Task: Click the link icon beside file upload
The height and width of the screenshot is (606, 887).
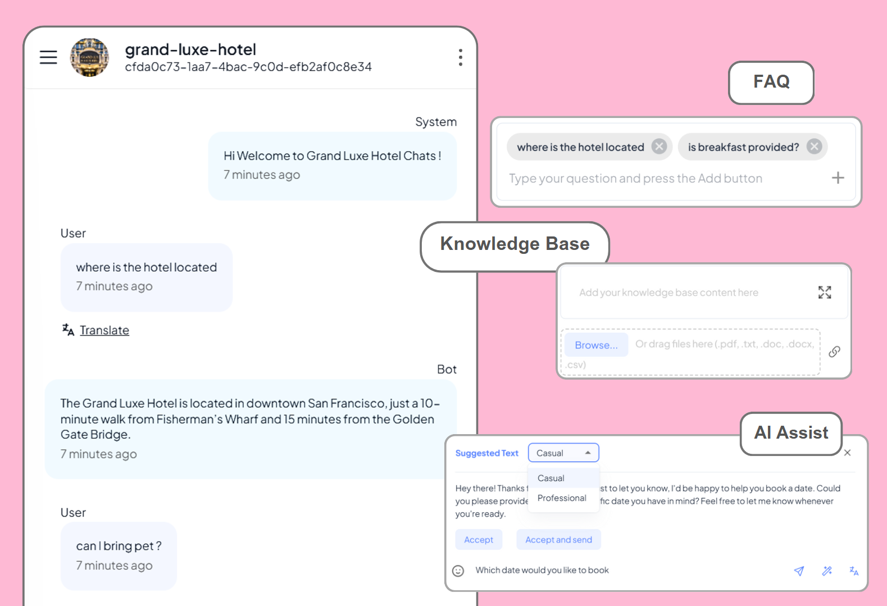Action: [834, 352]
